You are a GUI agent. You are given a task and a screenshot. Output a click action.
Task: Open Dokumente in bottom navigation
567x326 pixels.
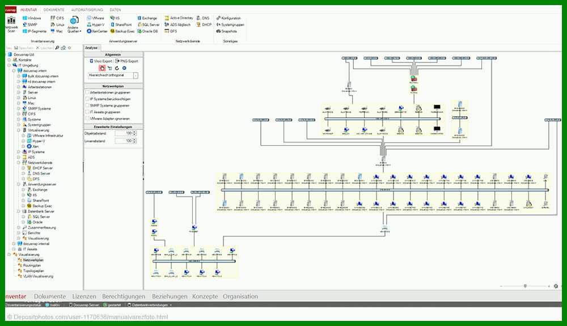click(x=50, y=297)
